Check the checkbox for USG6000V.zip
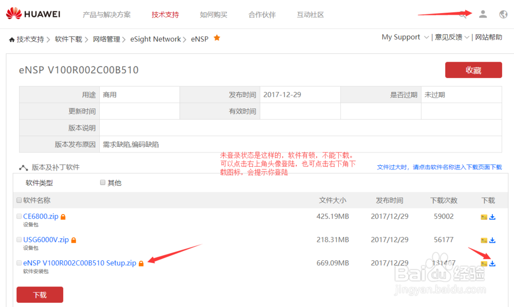The height and width of the screenshot is (307, 514). click(x=19, y=239)
